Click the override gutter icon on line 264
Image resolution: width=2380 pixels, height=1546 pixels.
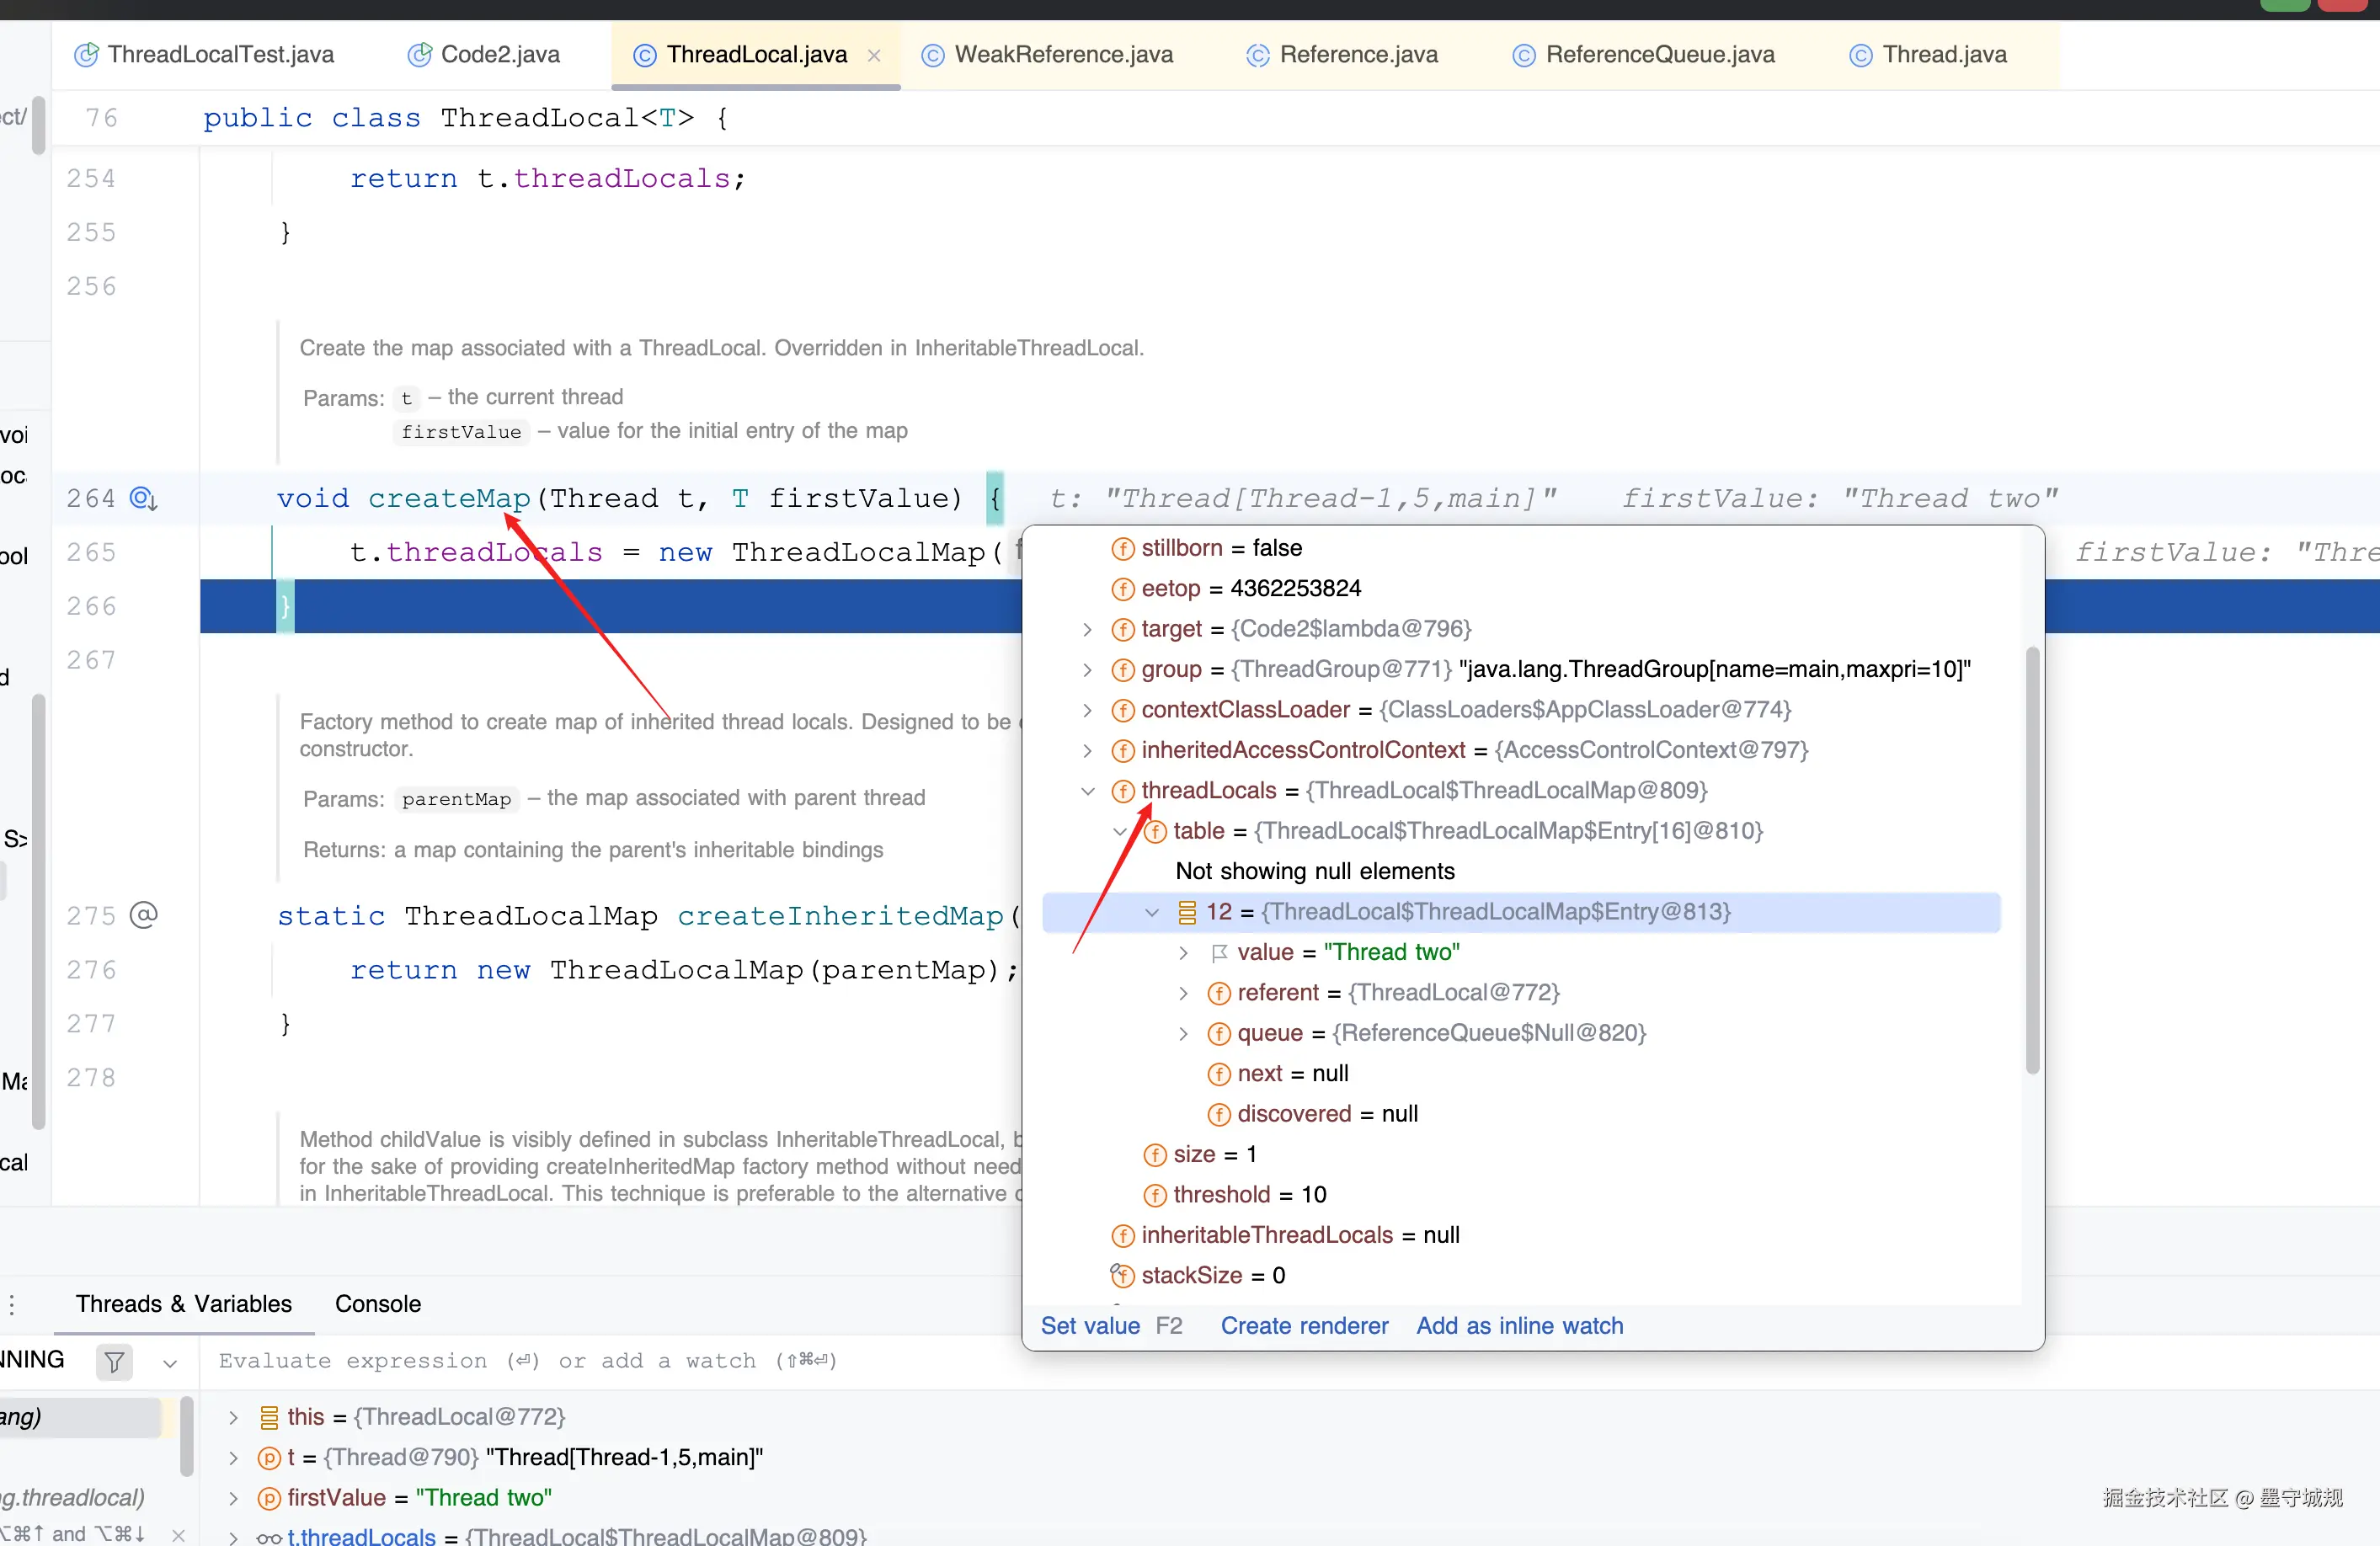143,498
